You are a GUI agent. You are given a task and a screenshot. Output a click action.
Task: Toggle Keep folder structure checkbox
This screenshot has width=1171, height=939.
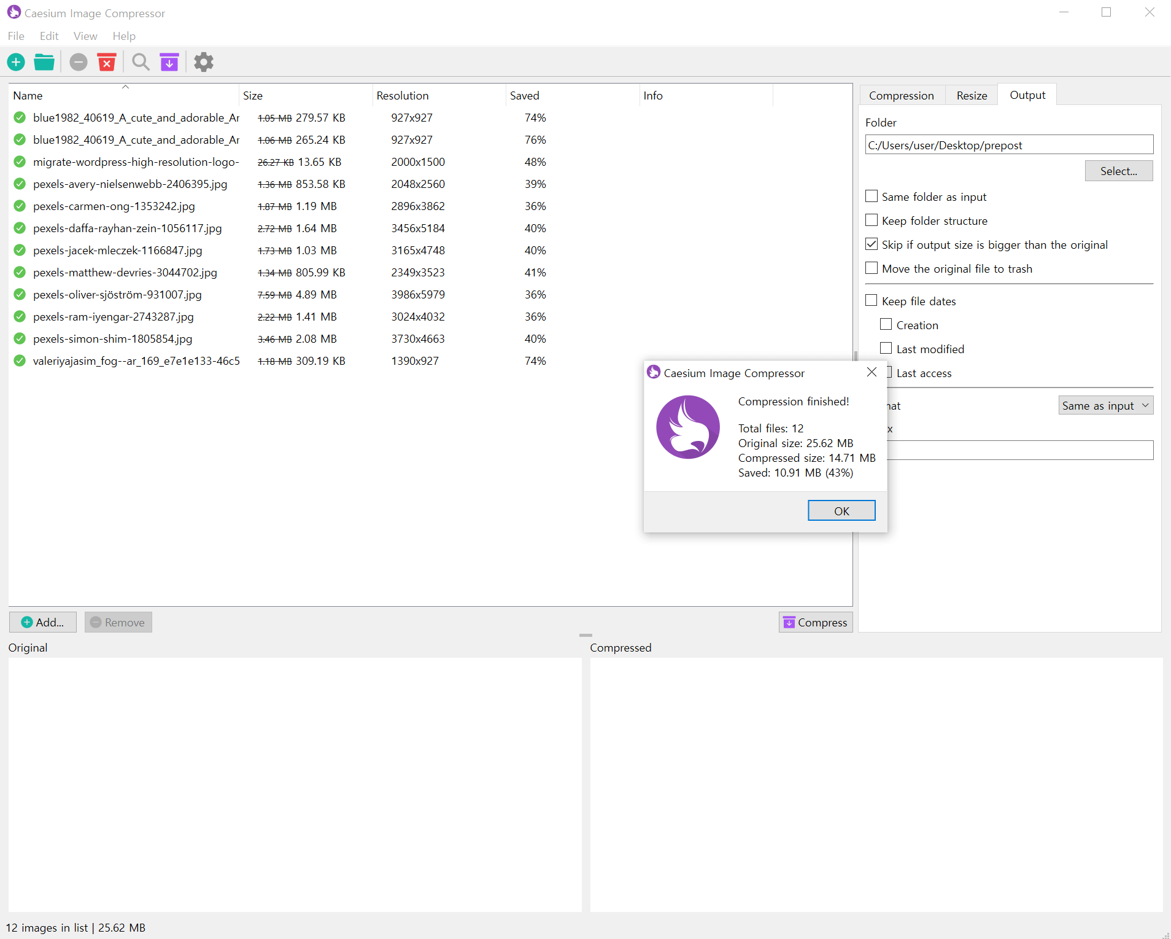(x=871, y=220)
